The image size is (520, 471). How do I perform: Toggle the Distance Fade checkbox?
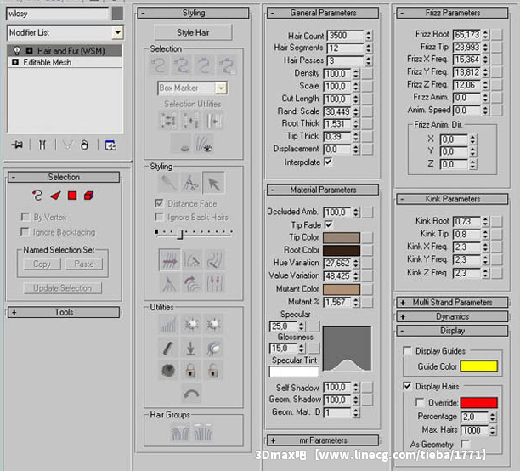click(x=159, y=203)
